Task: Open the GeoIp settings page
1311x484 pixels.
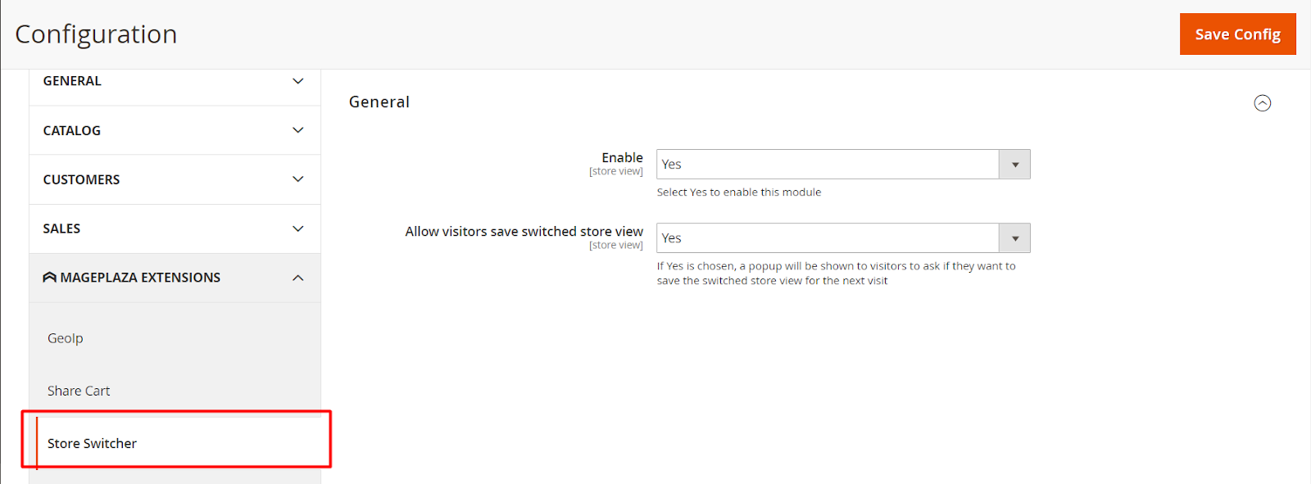Action: tap(66, 338)
